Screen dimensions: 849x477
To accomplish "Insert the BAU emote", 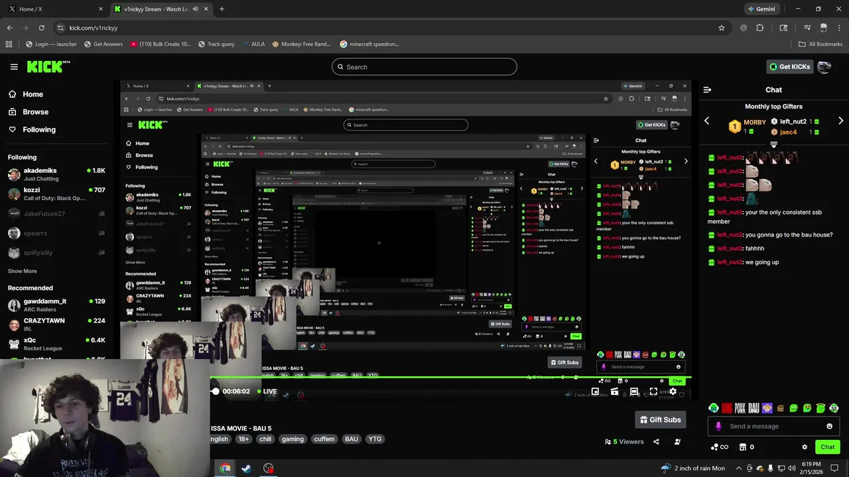I will (753, 408).
